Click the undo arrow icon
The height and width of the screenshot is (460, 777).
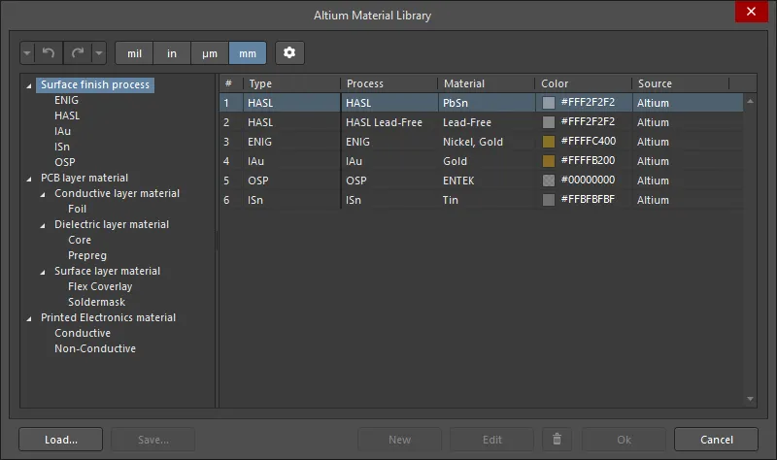tap(48, 53)
